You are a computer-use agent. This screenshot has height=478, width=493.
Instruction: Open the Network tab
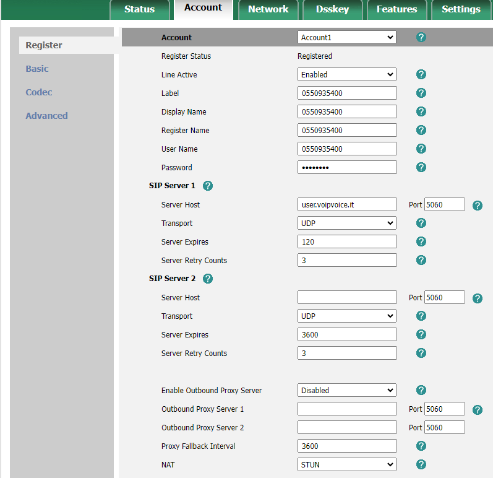pos(268,9)
